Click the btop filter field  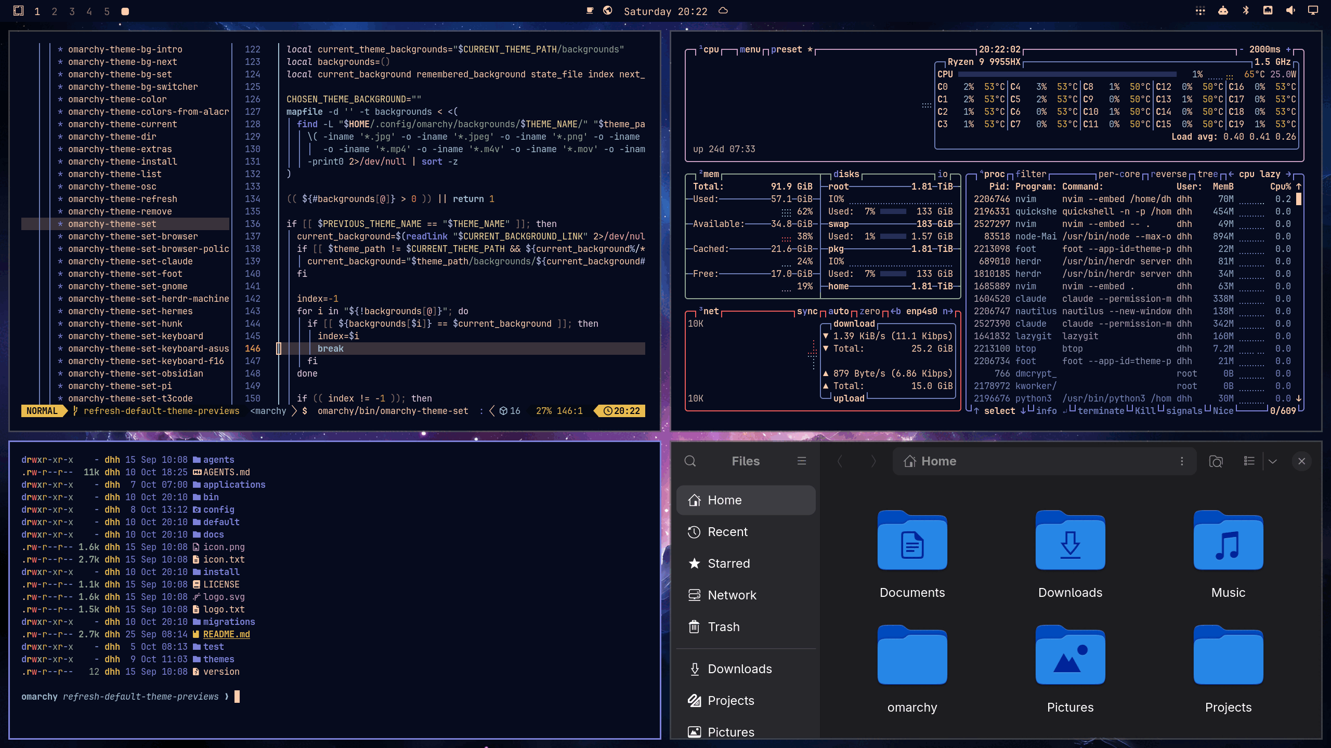1030,174
